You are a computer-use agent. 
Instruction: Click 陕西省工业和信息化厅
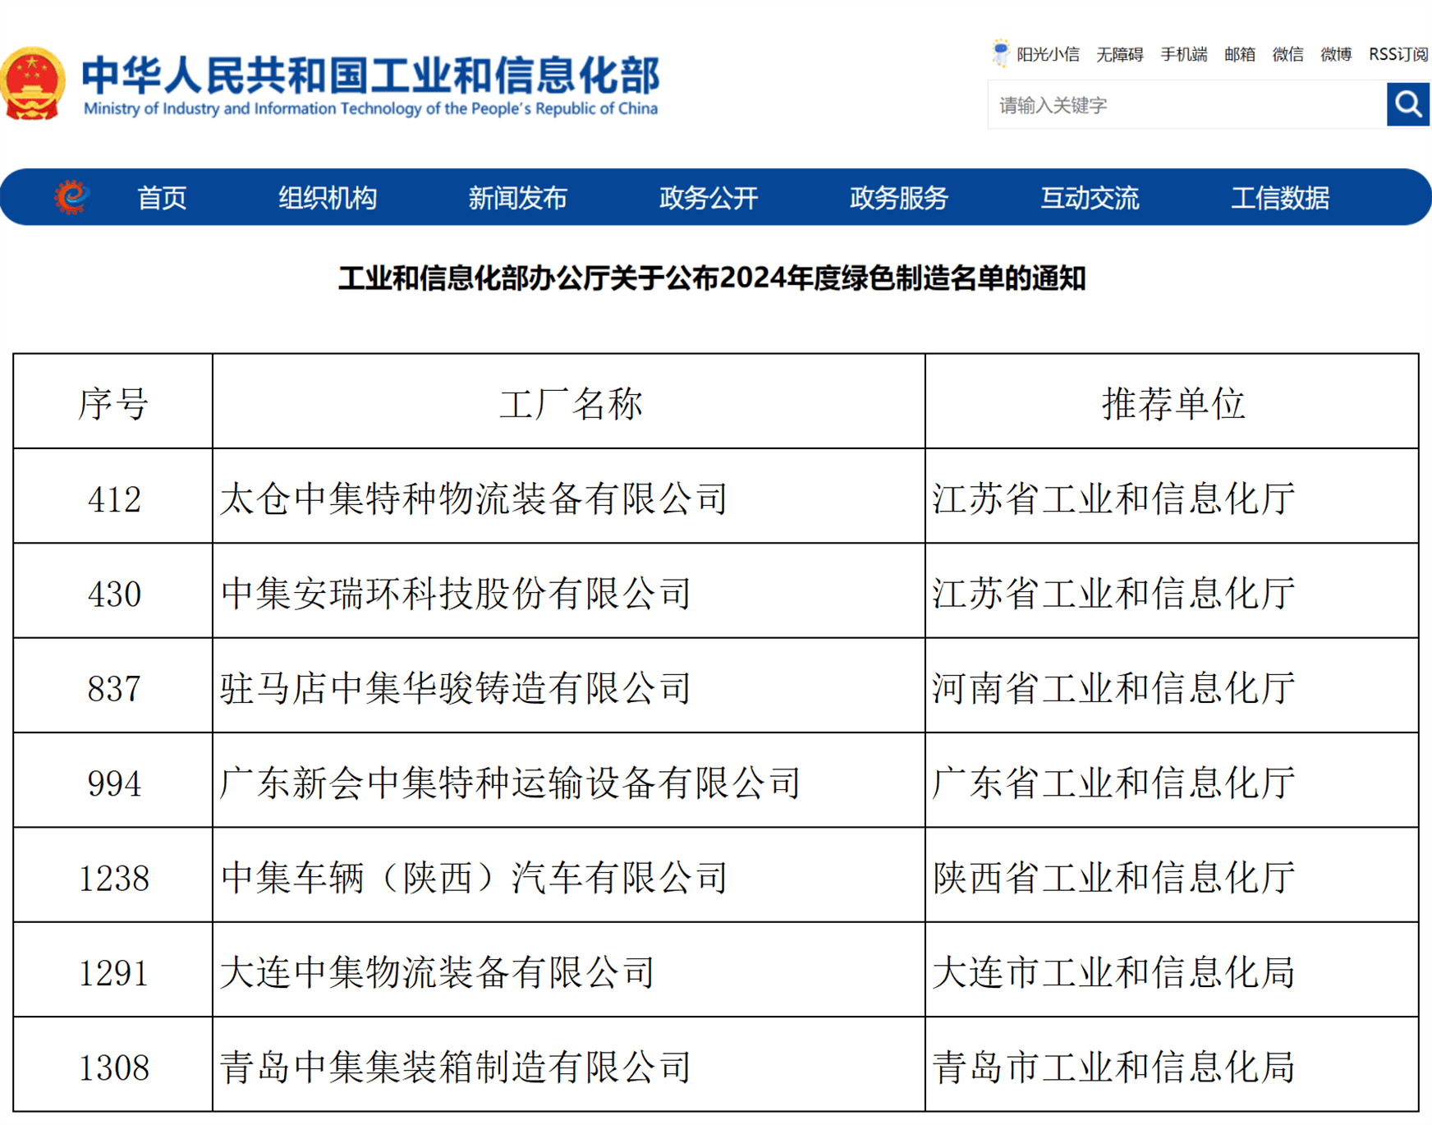[1113, 878]
